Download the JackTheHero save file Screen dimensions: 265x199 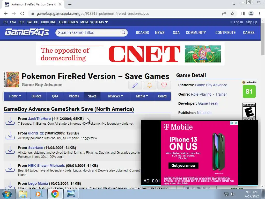pos(10,121)
